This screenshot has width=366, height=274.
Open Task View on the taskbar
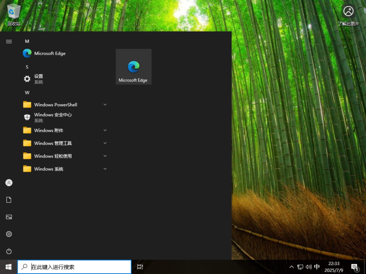140,267
